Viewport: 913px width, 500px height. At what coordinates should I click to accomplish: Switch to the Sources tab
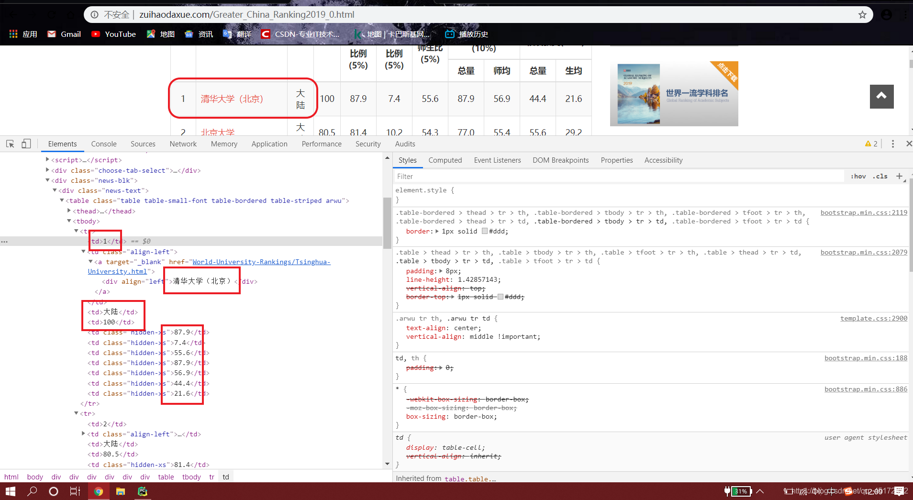[x=143, y=144]
